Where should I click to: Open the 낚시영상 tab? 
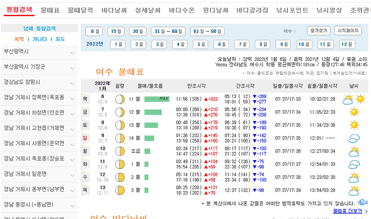(x=329, y=10)
